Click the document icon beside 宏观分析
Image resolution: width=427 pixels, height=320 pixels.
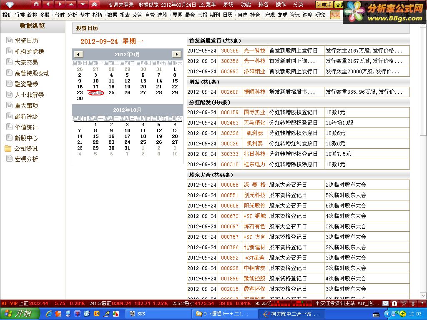click(x=10, y=159)
